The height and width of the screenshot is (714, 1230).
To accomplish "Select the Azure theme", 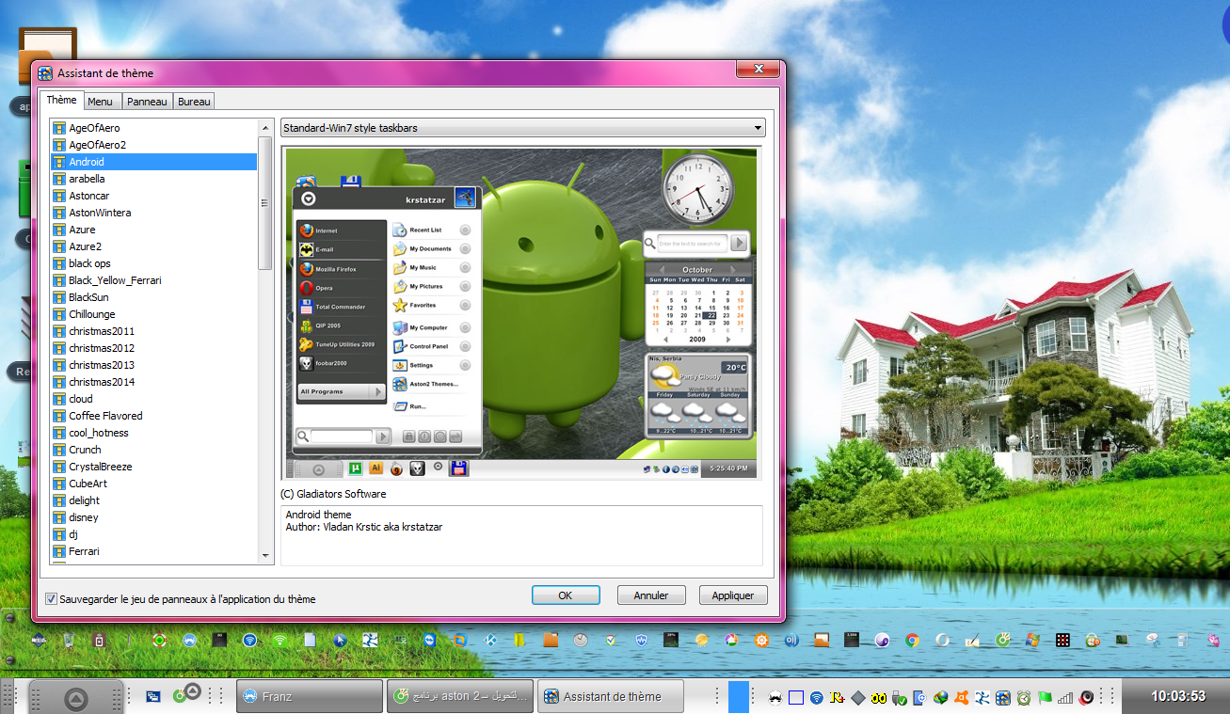I will [154, 230].
